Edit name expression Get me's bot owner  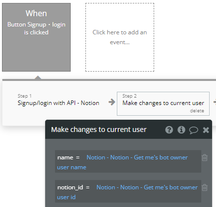137,157
